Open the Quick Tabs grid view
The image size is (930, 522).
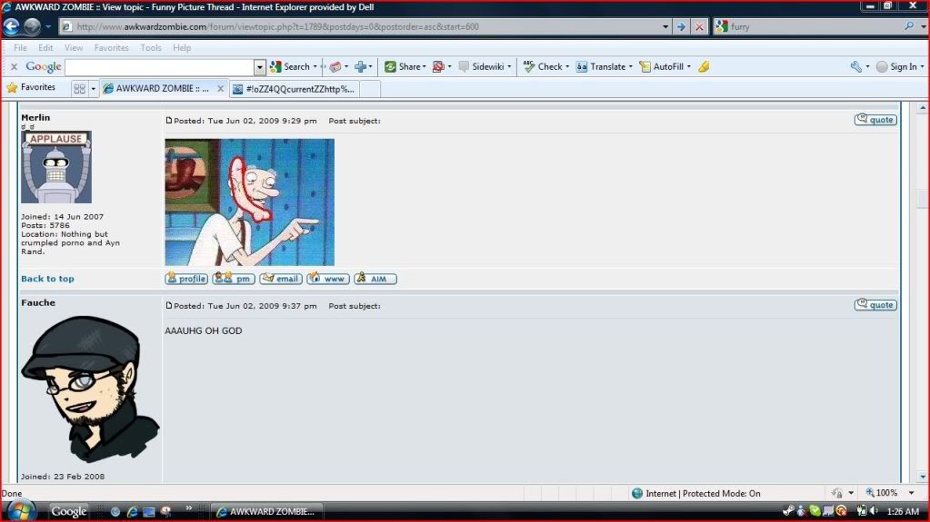pyautogui.click(x=79, y=89)
